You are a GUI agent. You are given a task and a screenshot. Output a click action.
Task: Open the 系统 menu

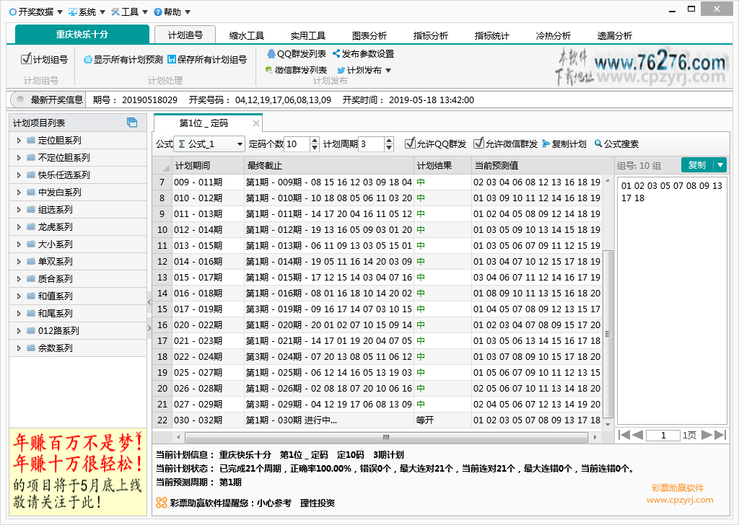point(87,12)
